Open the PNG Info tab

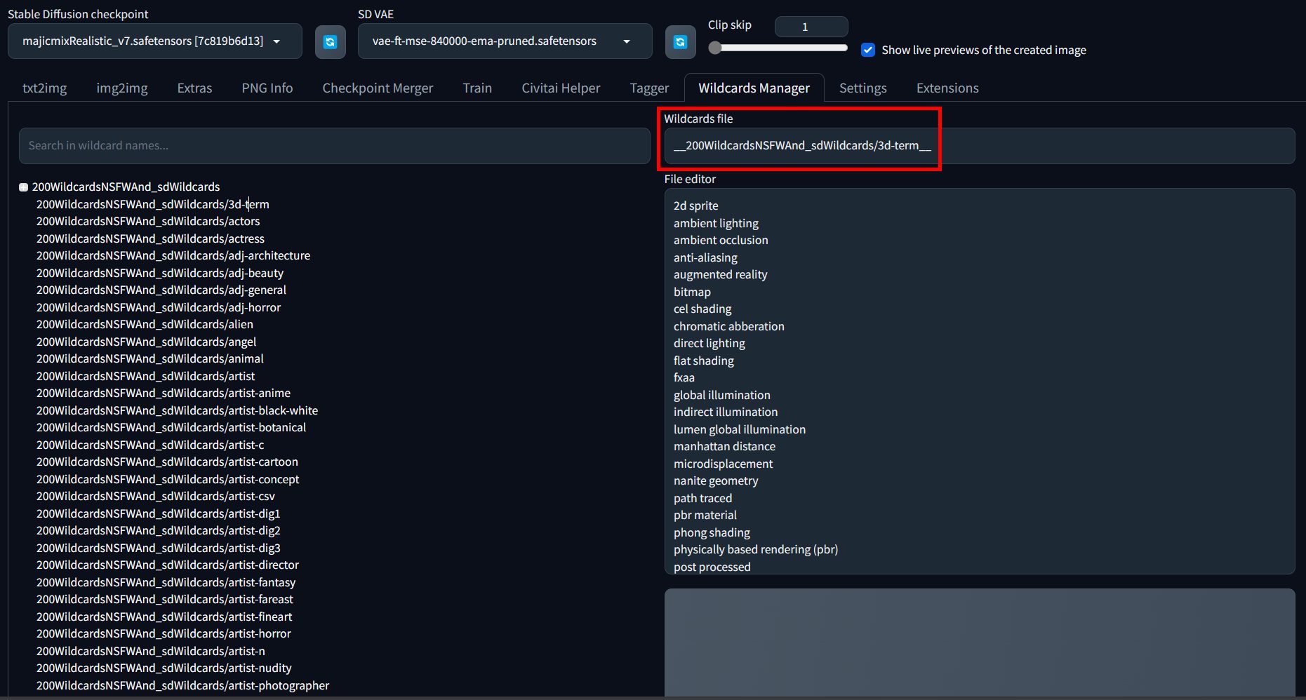pyautogui.click(x=267, y=88)
